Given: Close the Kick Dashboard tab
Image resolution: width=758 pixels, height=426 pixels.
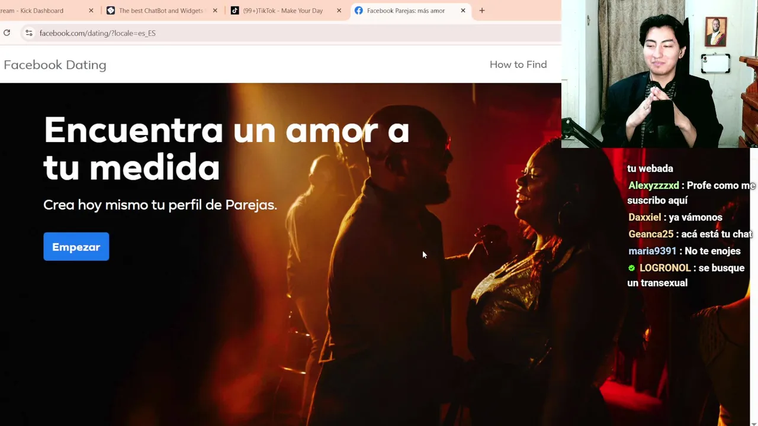Looking at the screenshot, I should pyautogui.click(x=91, y=11).
